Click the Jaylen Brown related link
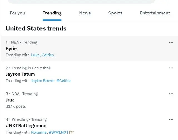178x140 pixels. click(43, 80)
